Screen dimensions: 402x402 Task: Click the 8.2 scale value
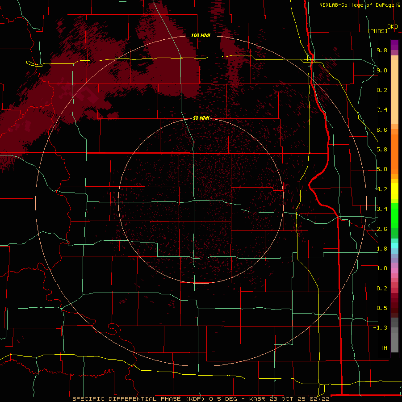coord(382,90)
